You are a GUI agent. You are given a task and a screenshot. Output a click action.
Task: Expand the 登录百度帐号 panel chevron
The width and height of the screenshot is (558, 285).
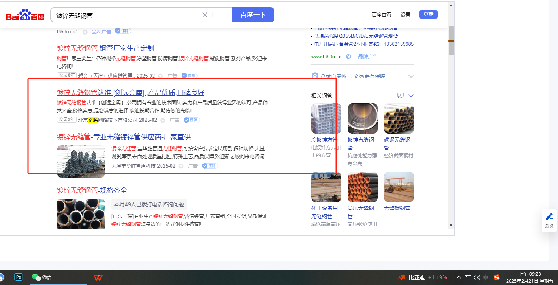pos(411,76)
